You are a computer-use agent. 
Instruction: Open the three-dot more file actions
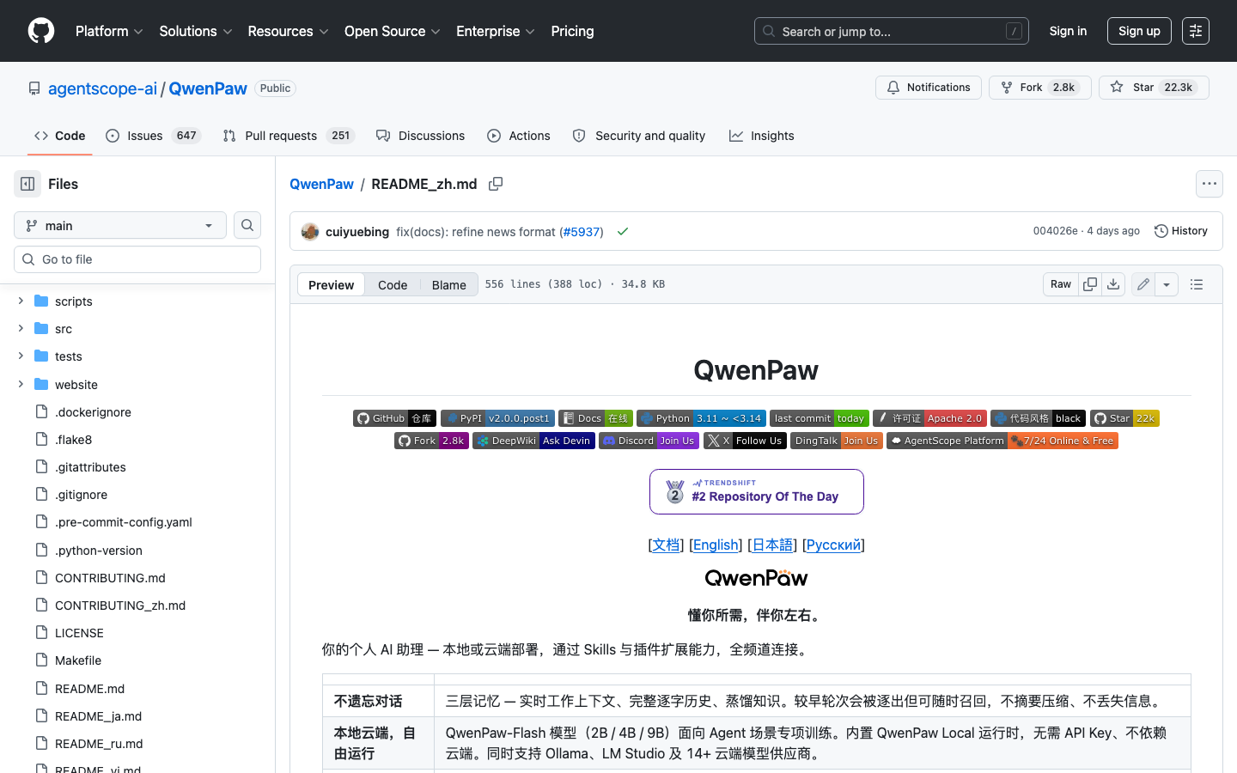pyautogui.click(x=1210, y=184)
